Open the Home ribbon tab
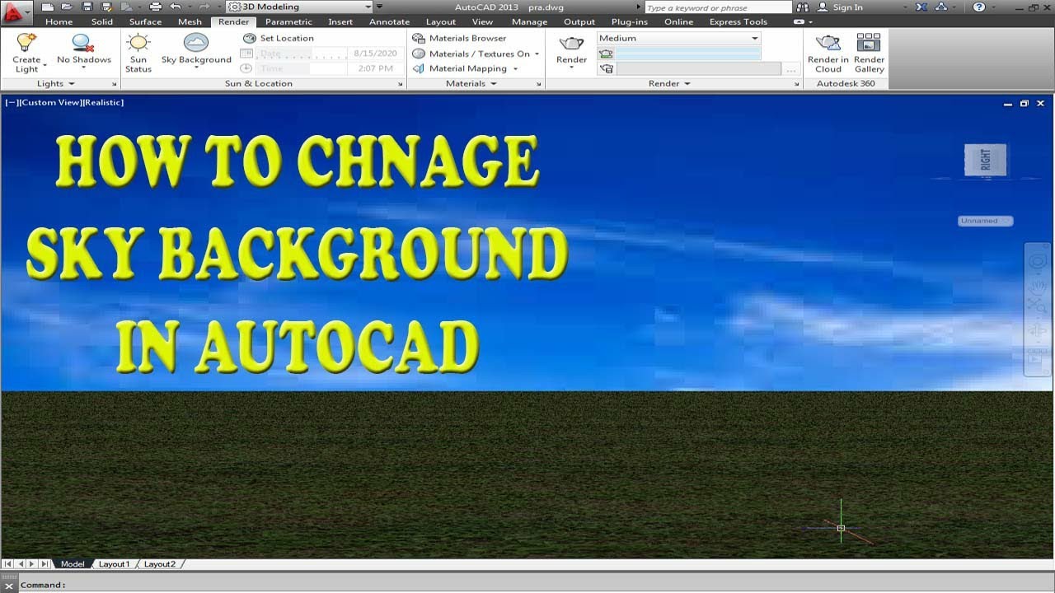Screen dimensions: 1055x593 tap(59, 21)
